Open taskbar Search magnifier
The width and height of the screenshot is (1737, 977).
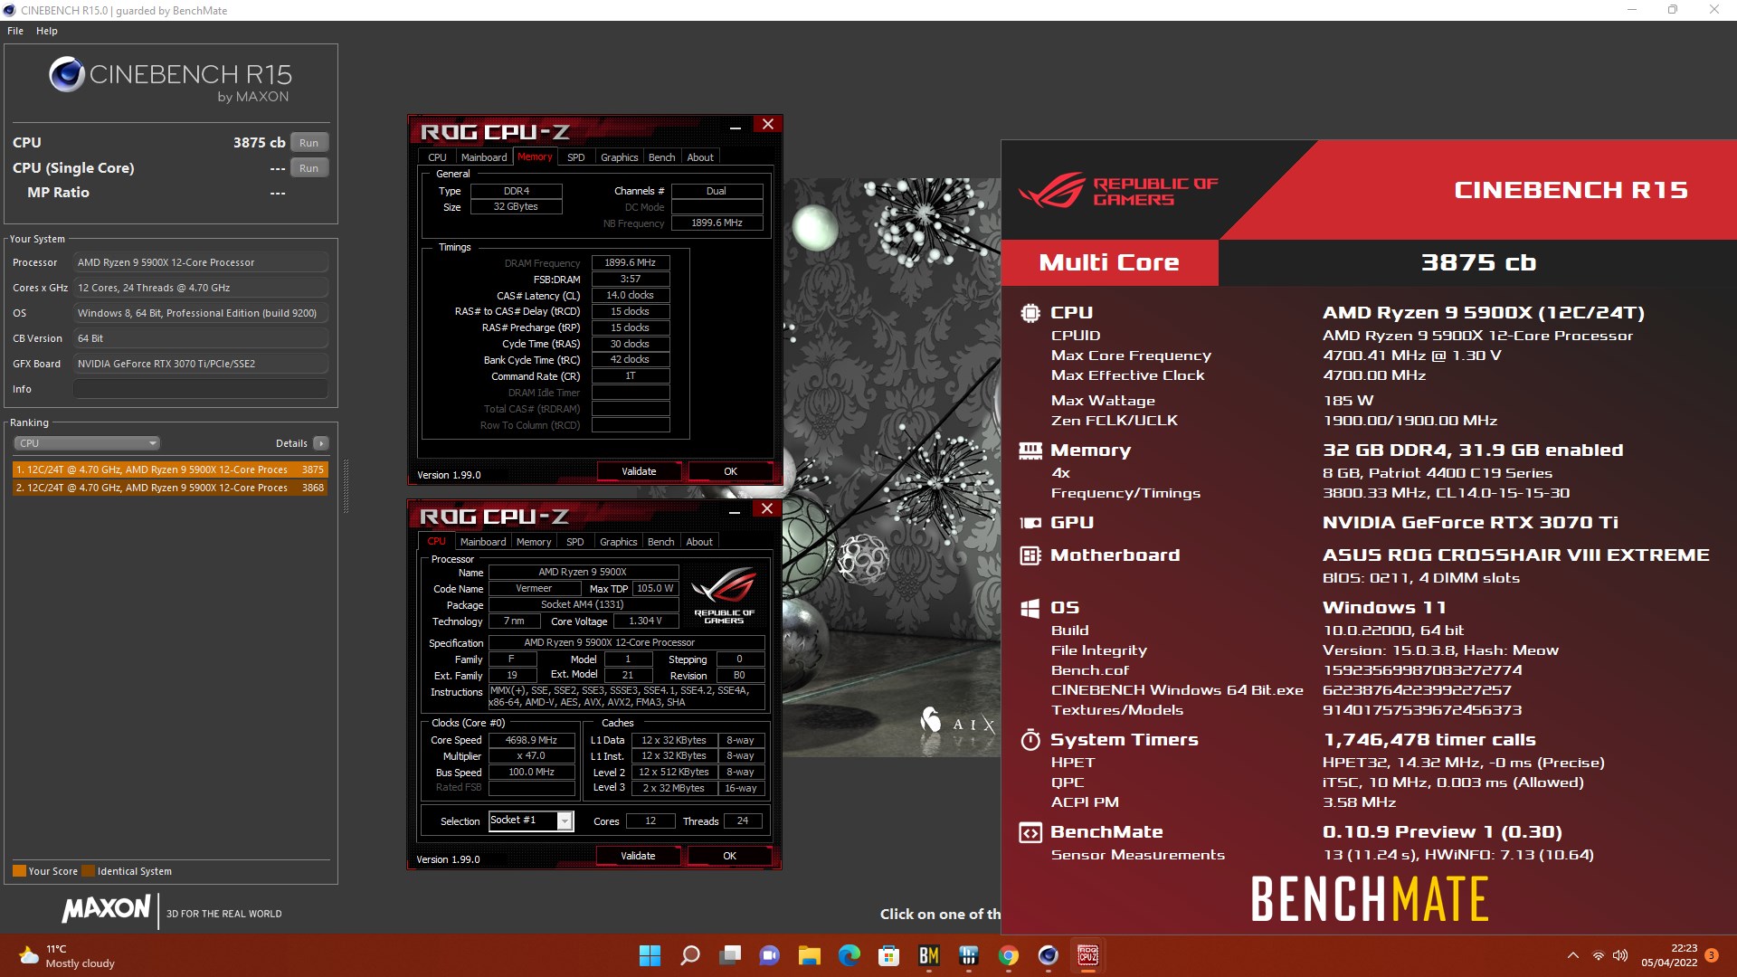(690, 955)
